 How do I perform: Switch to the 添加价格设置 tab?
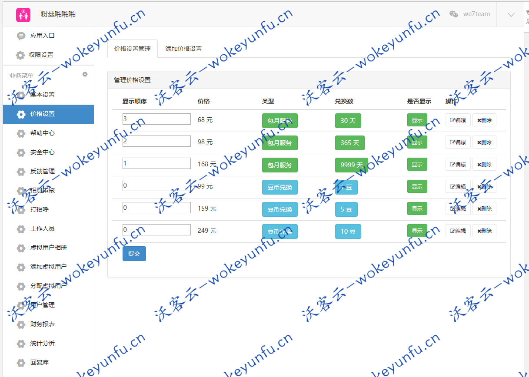183,49
